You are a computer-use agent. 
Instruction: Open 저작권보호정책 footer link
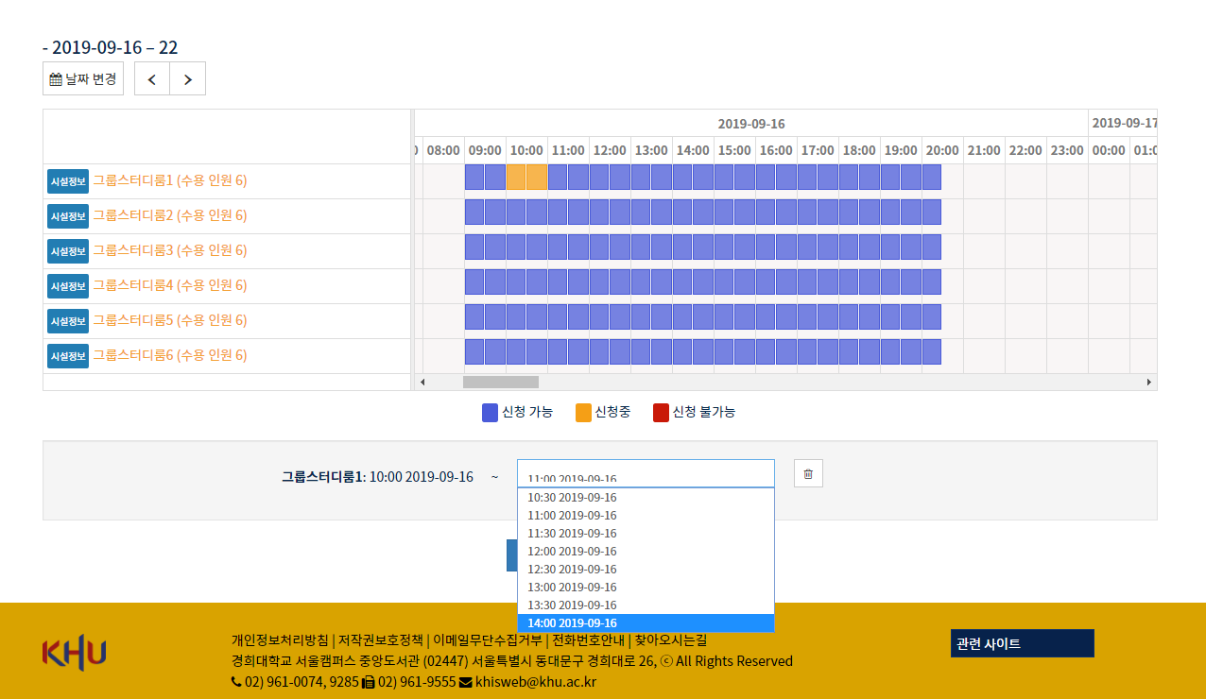click(x=381, y=639)
